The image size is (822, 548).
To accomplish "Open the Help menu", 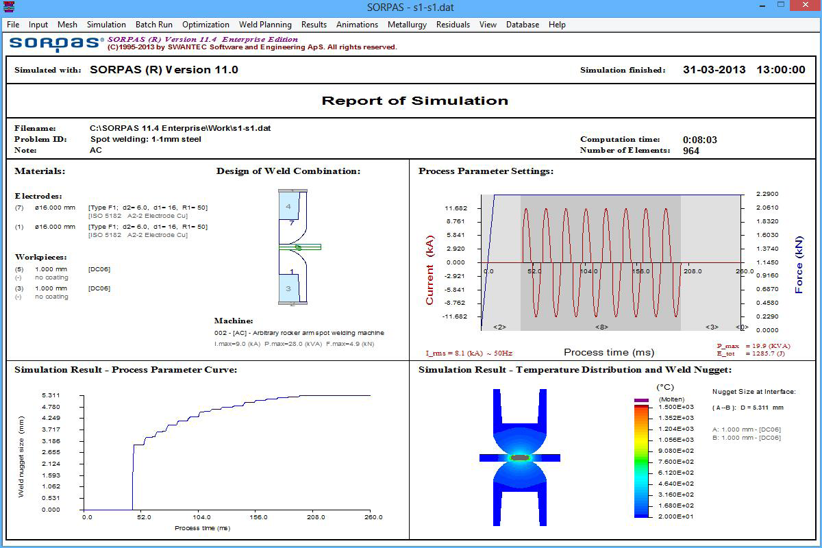I will point(557,24).
